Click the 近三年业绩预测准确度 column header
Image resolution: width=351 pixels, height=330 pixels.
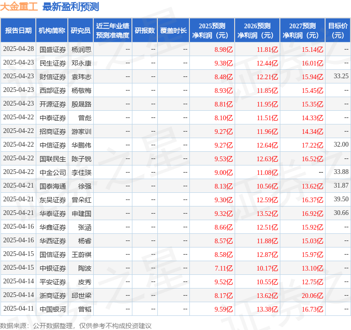coord(113,31)
